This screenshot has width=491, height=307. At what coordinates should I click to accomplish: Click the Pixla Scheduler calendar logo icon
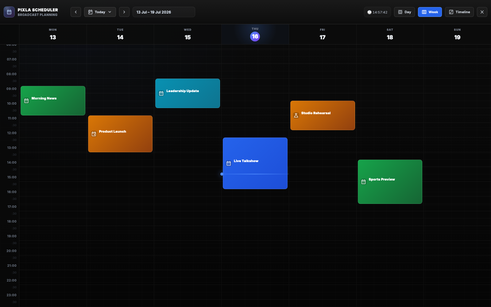click(x=9, y=12)
